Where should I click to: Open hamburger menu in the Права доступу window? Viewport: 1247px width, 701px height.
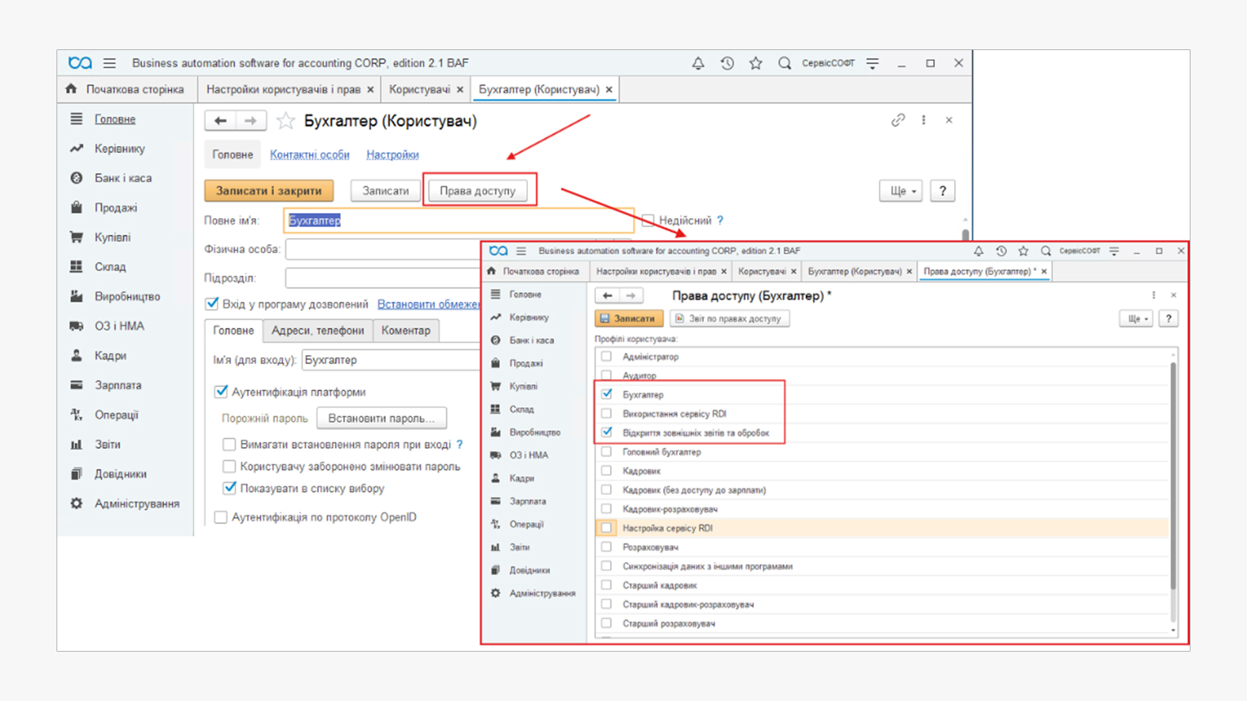521,251
